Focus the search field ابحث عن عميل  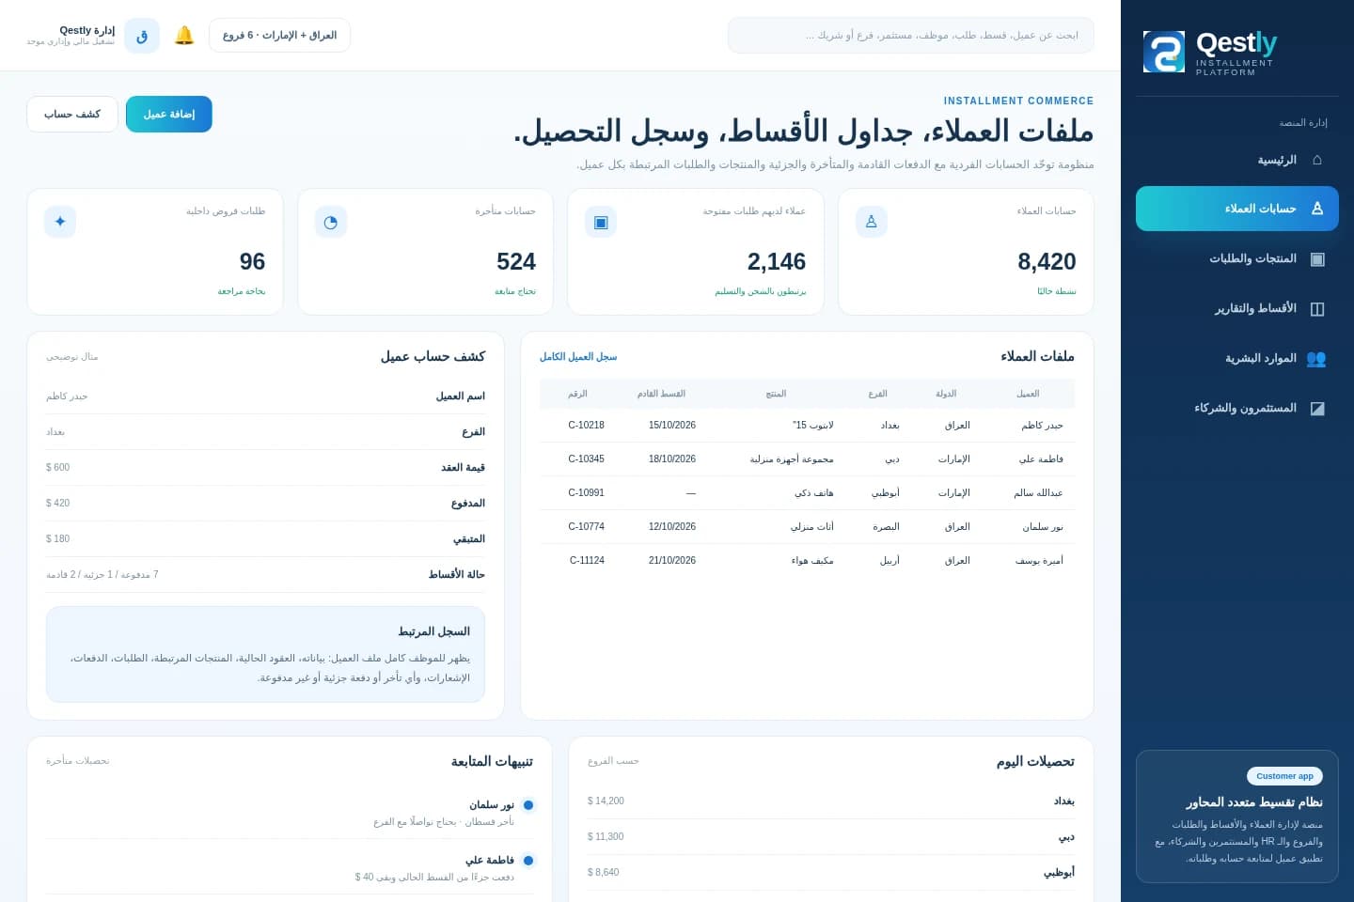point(911,36)
